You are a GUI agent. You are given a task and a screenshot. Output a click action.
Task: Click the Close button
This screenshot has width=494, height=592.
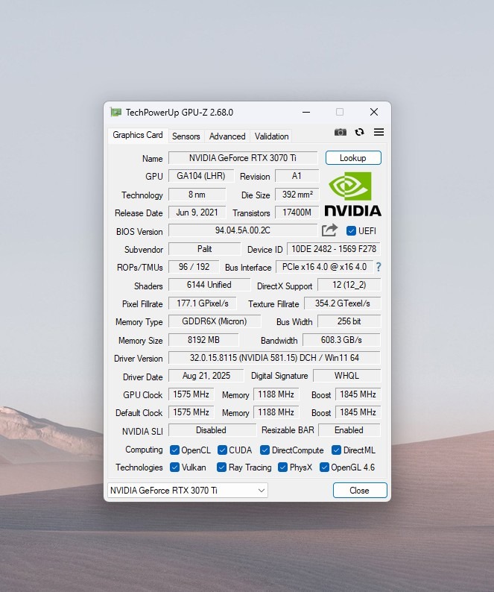coord(360,491)
